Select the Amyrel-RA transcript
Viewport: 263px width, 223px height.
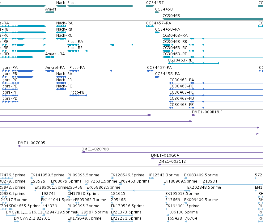point(49,57)
